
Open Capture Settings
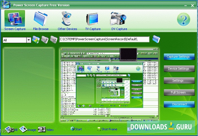click(179, 57)
